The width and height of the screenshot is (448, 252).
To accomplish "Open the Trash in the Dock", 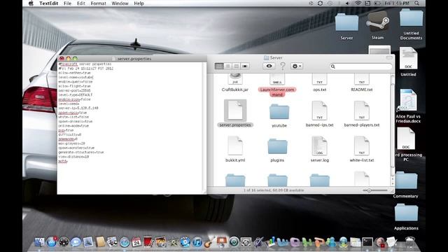I will pos(409,242).
